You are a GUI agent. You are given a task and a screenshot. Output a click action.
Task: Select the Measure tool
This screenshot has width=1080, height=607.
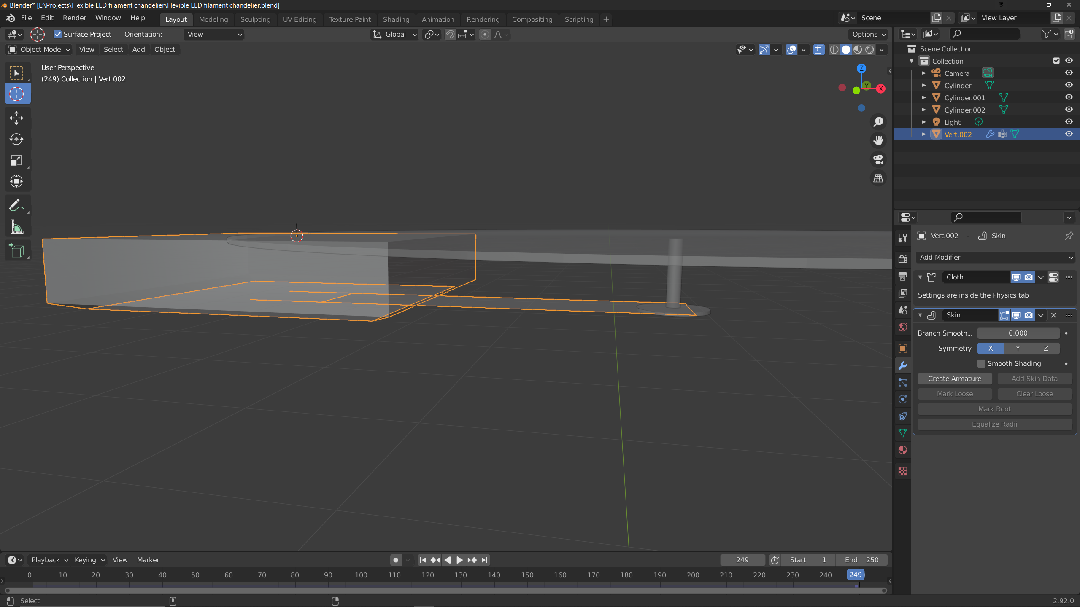(17, 227)
